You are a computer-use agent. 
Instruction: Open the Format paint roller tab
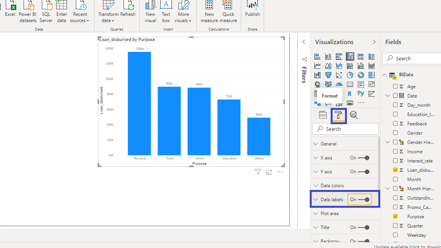(338, 115)
